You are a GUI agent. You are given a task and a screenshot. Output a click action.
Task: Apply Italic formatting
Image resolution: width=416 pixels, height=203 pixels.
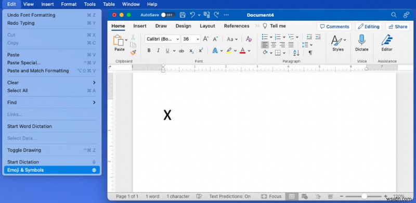coord(158,50)
